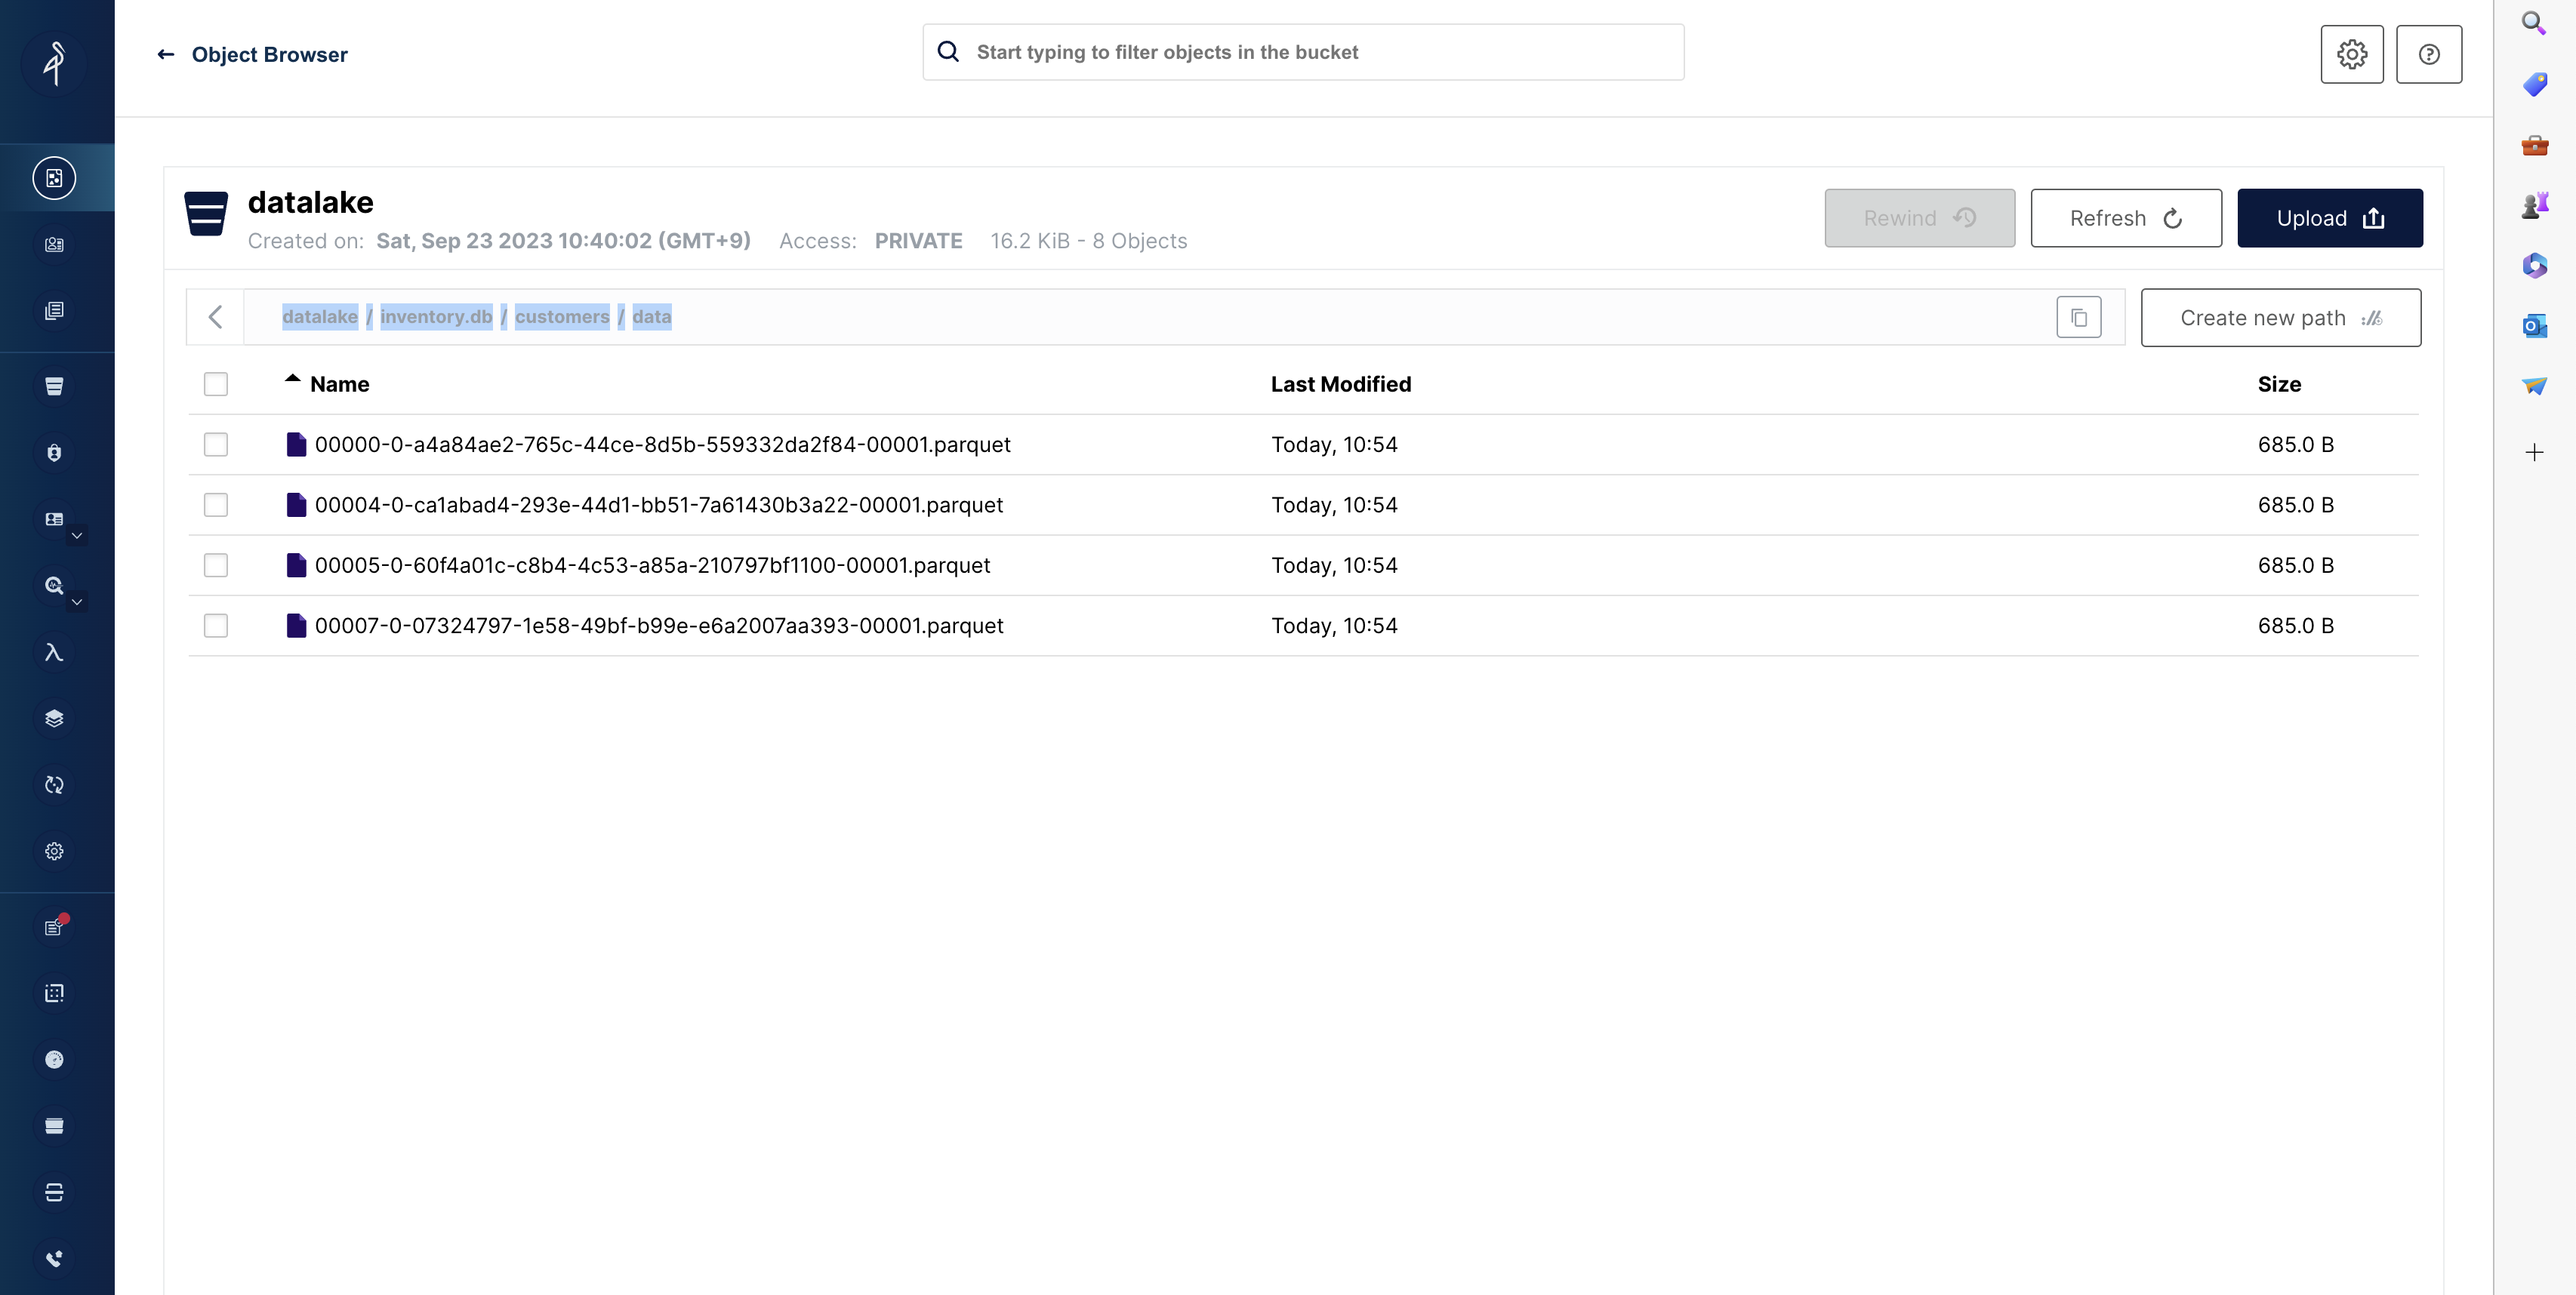
Task: Click the Tiering layers sidebar icon
Action: pyautogui.click(x=54, y=718)
